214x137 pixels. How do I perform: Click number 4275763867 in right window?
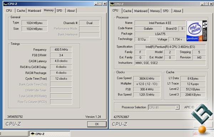click(x=121, y=117)
